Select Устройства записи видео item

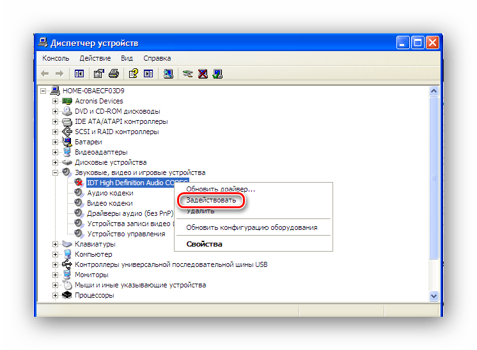pos(130,224)
